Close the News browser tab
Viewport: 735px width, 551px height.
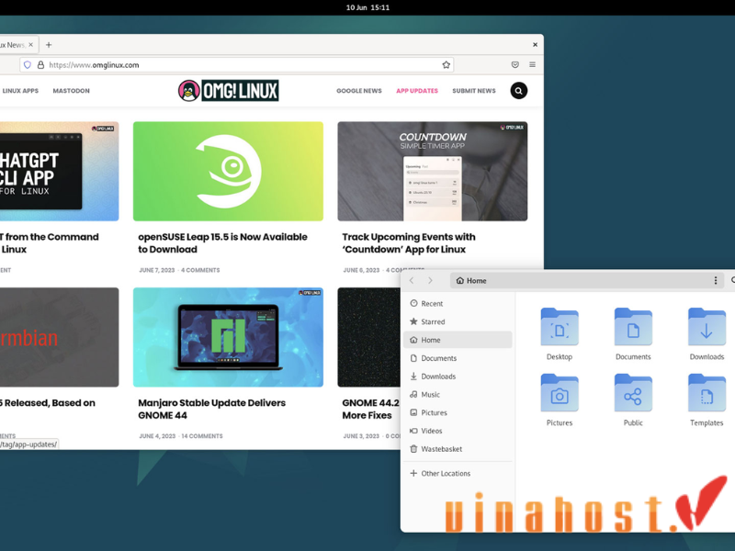coord(31,45)
